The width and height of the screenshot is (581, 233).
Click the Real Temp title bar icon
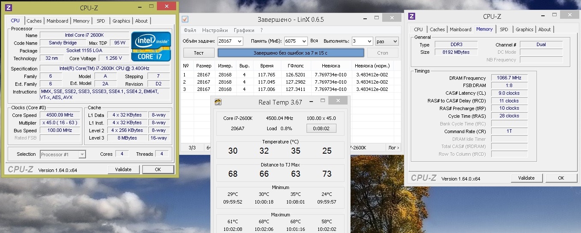218,102
